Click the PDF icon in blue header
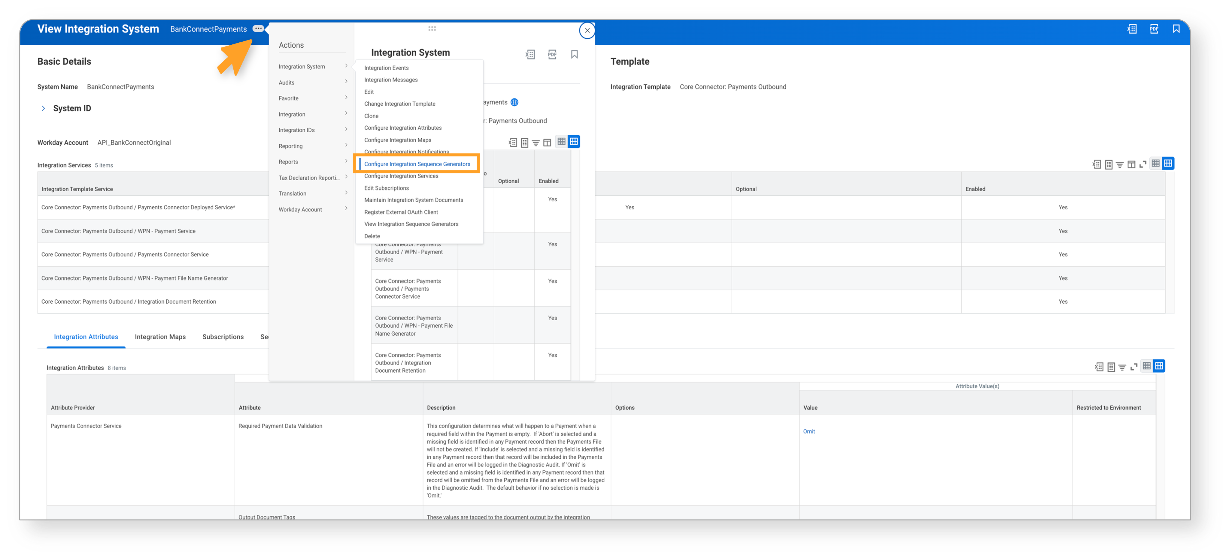 pos(1154,29)
